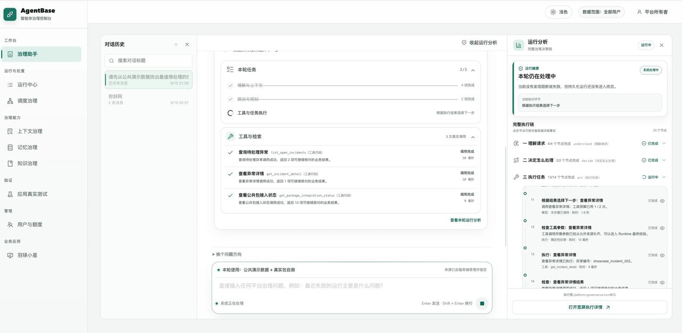Click the 工具与任务执行 spinner icon

230,113
